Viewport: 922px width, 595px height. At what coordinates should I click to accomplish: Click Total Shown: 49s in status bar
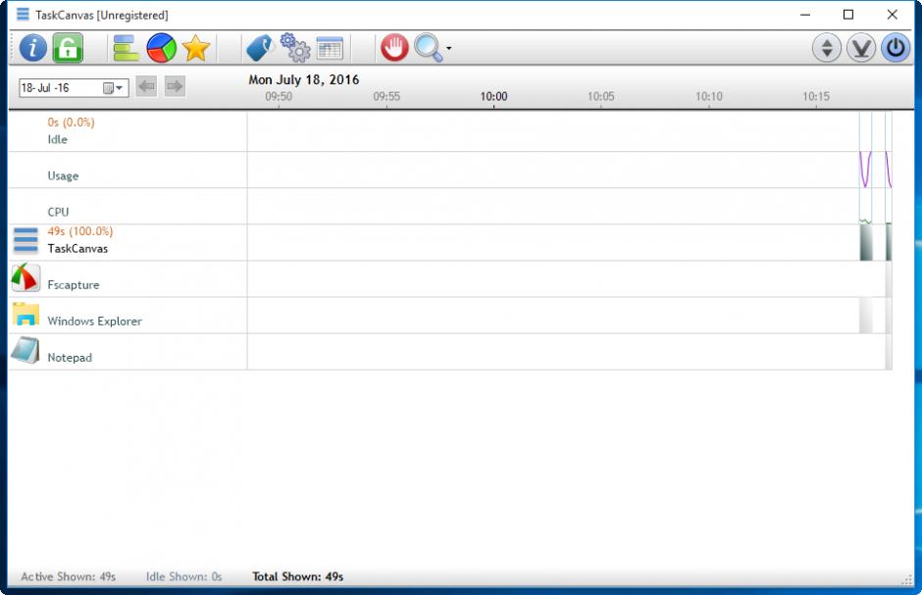(x=298, y=576)
